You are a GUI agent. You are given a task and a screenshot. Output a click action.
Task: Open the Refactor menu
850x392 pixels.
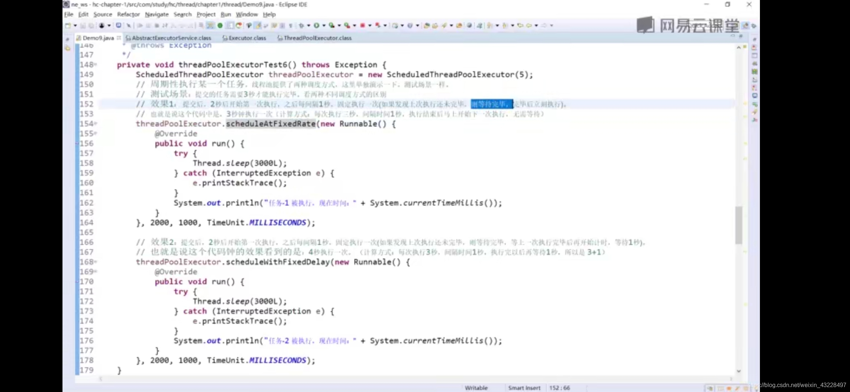128,14
